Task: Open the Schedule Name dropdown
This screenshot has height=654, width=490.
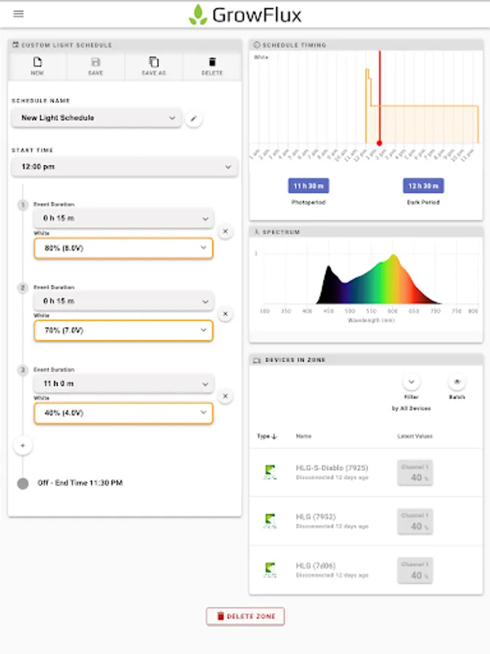Action: click(x=97, y=118)
